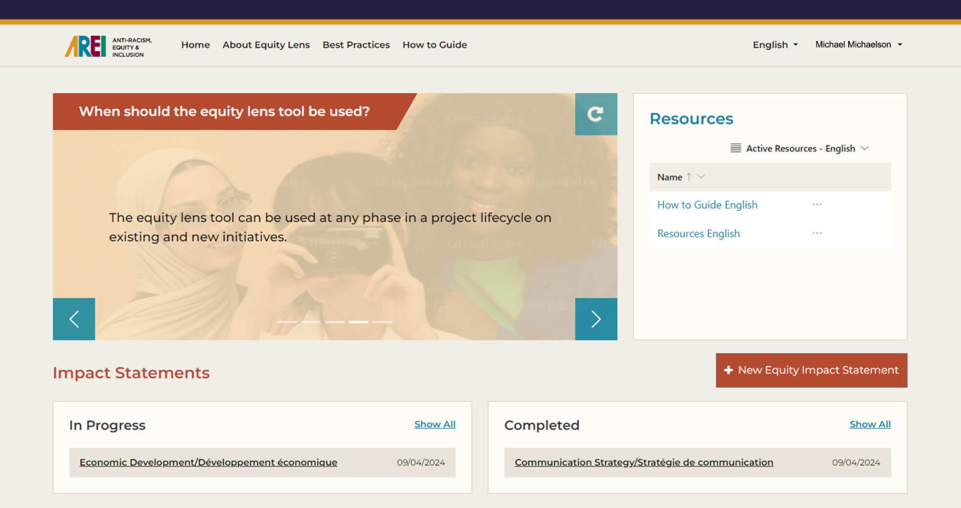The image size is (961, 508).
Task: Open the English language dropdown
Action: pyautogui.click(x=775, y=45)
